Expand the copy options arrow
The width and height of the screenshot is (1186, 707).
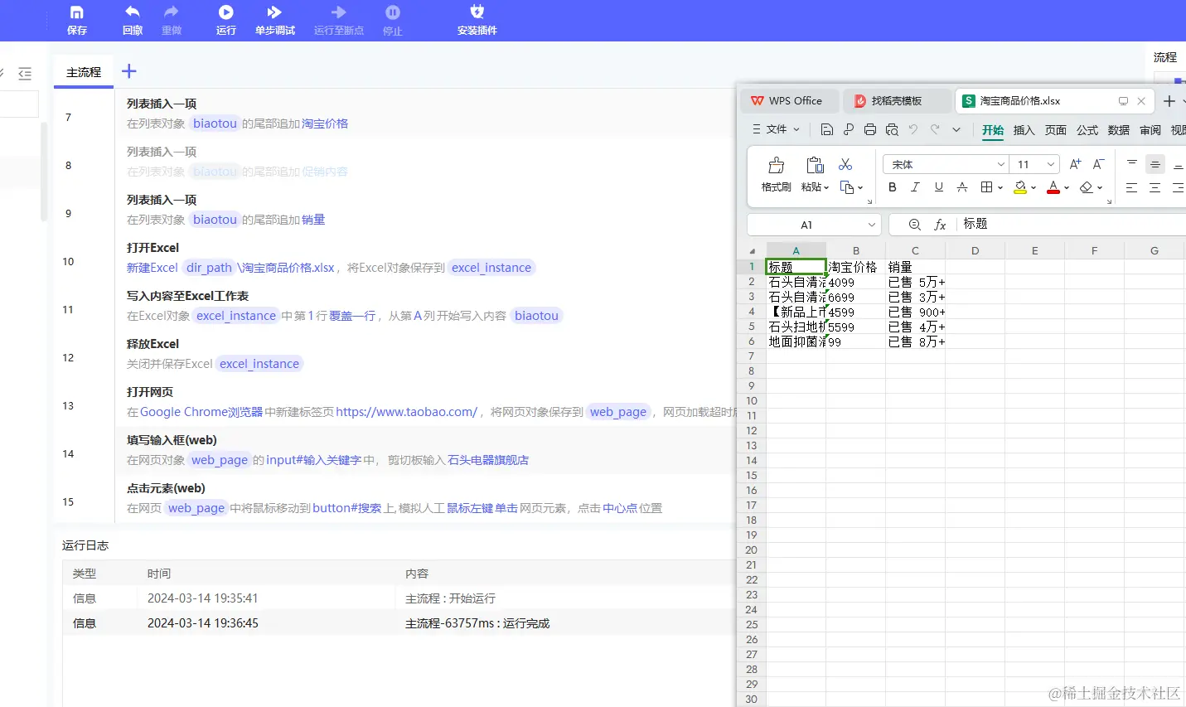pyautogui.click(x=860, y=188)
